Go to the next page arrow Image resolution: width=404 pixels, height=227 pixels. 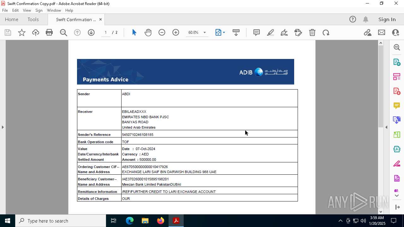coord(91,32)
